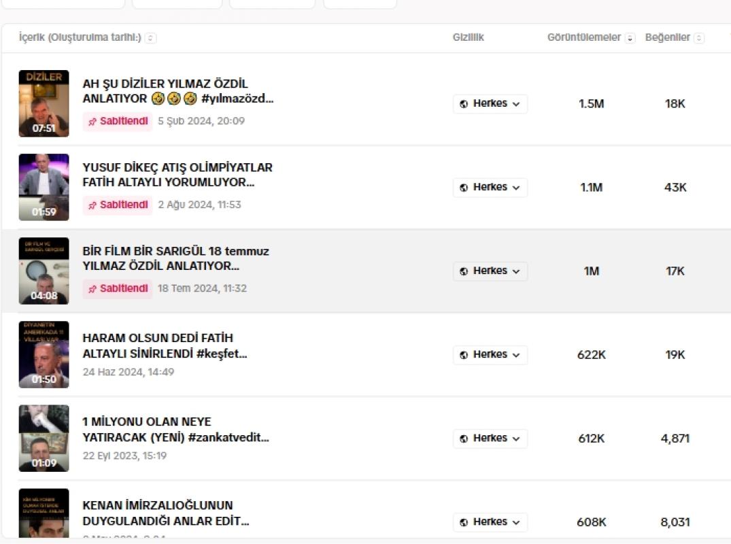The width and height of the screenshot is (731, 544).
Task: Expand Herkes dropdown for BİR FİLM BİR SARIGÜL
Action: 490,271
